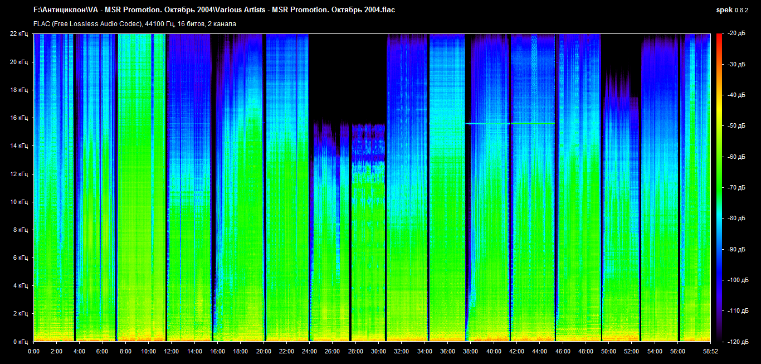This screenshot has width=761, height=364.
Task: Click the -20 дБ scale label
Action: (x=735, y=33)
